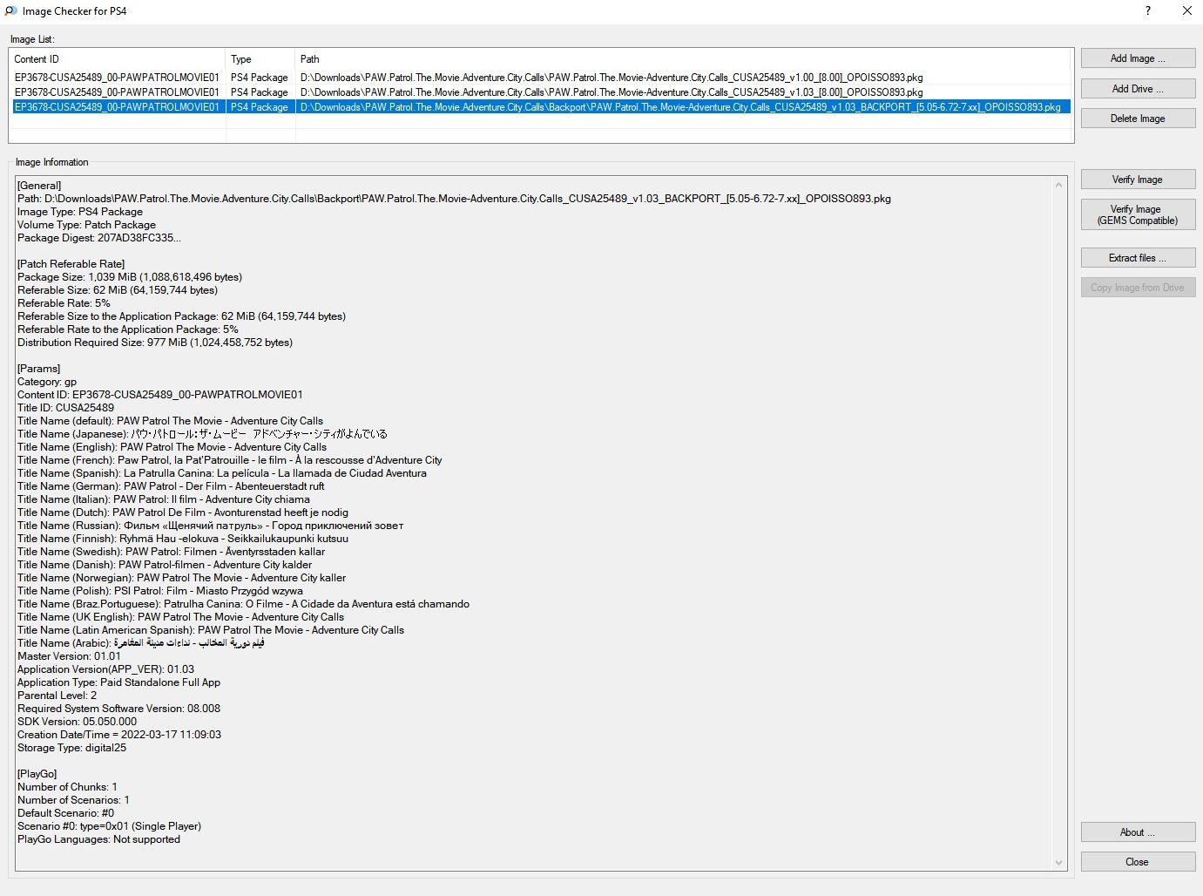Click the Required System Software Version line
Screen dimensions: 1203x896
coord(118,709)
